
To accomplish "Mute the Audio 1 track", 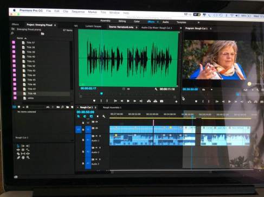I will click(x=96, y=136).
